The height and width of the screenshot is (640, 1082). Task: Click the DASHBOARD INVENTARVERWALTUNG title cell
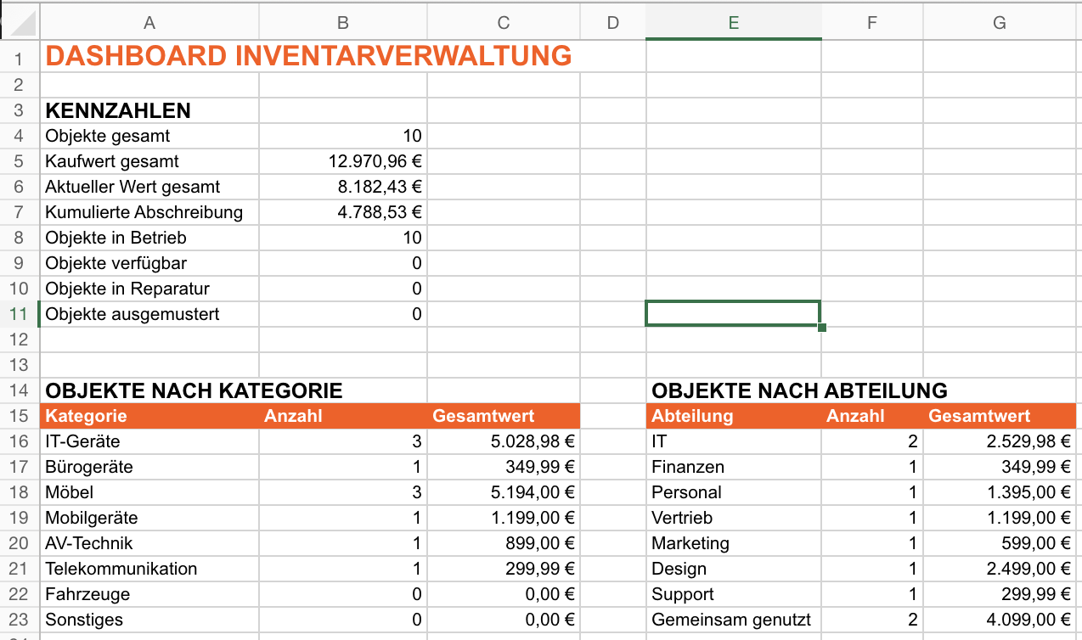(x=308, y=56)
